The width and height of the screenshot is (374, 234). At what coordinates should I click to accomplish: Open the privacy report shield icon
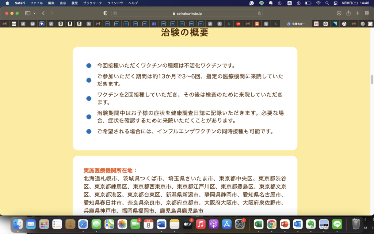pyautogui.click(x=106, y=13)
